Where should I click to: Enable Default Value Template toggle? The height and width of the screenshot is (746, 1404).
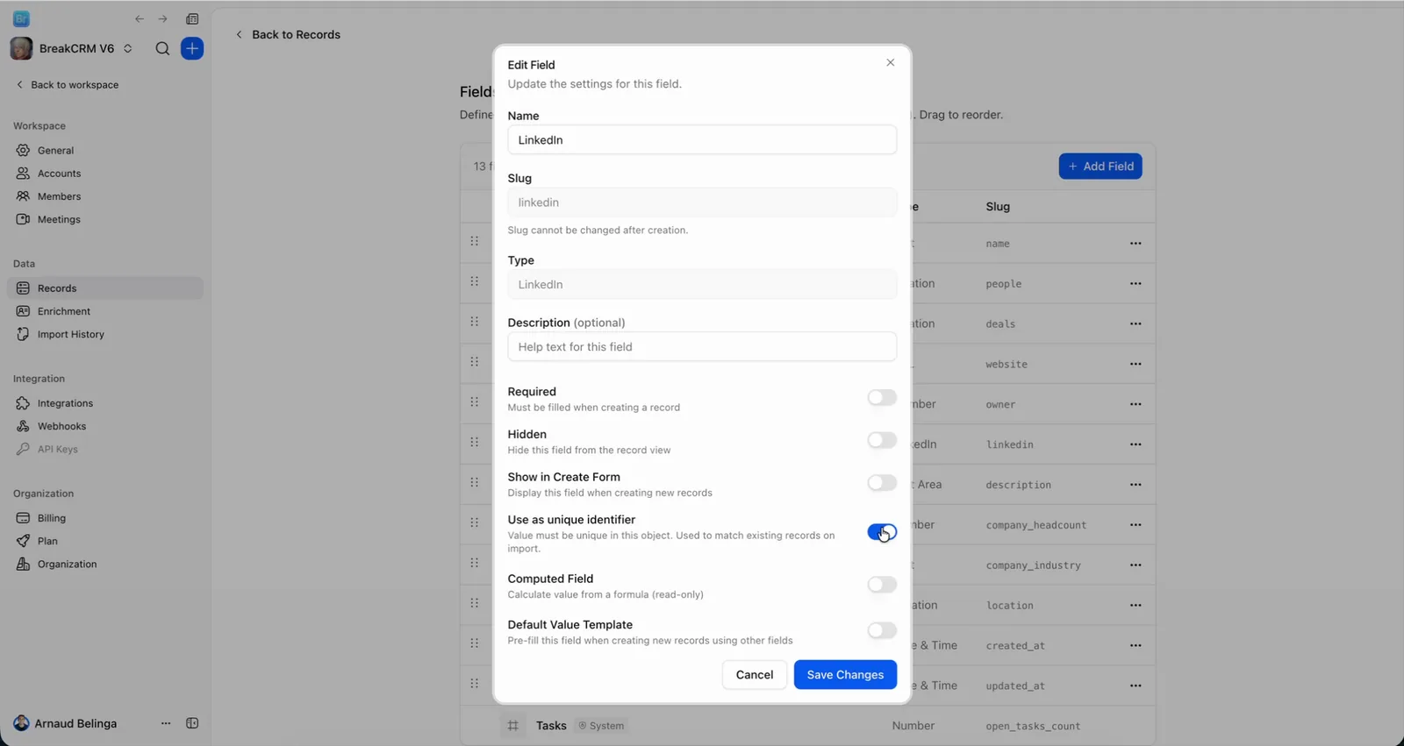click(882, 630)
